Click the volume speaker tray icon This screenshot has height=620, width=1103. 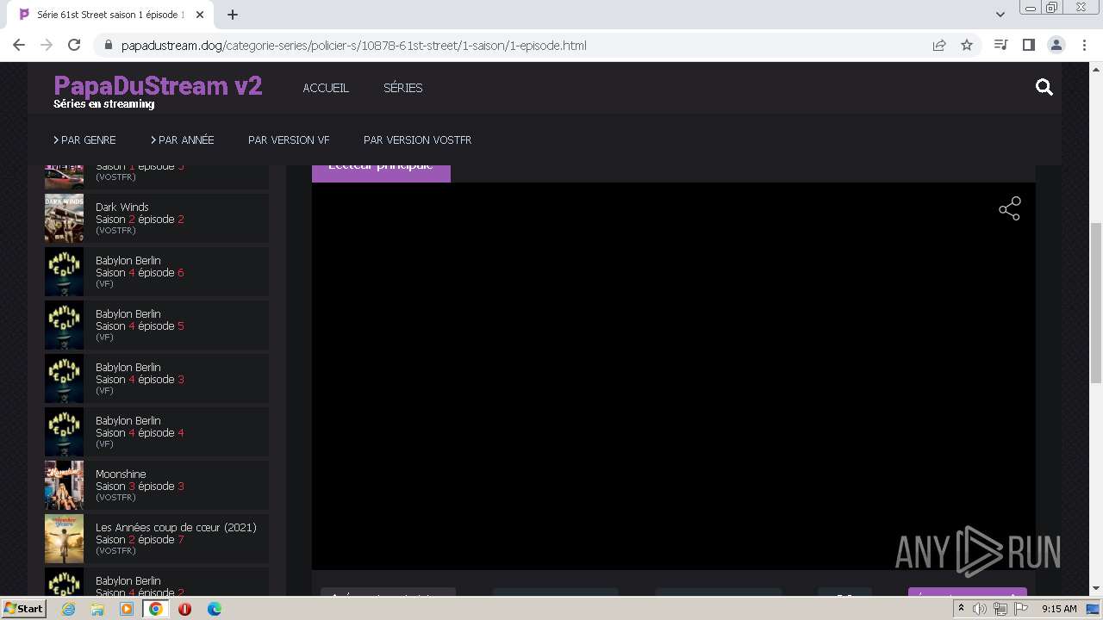tap(980, 609)
